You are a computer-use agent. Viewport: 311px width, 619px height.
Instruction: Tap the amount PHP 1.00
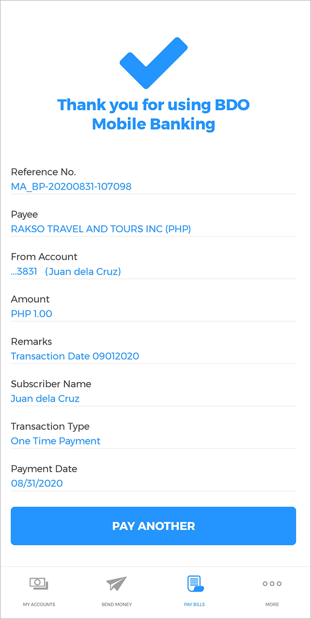coord(31,314)
